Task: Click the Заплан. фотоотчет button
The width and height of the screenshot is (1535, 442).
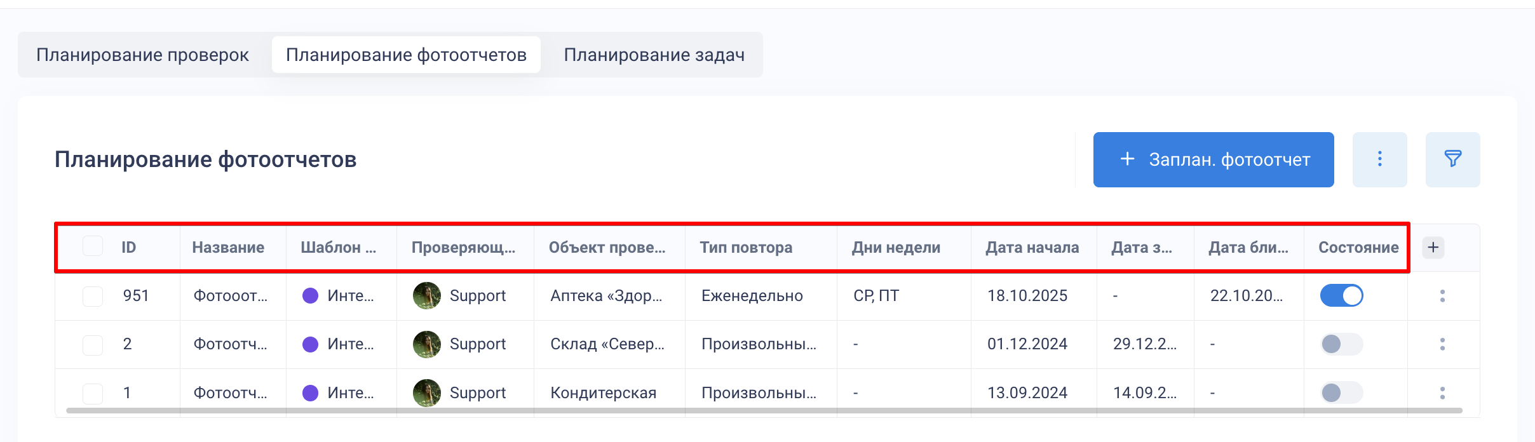Action: click(1213, 159)
